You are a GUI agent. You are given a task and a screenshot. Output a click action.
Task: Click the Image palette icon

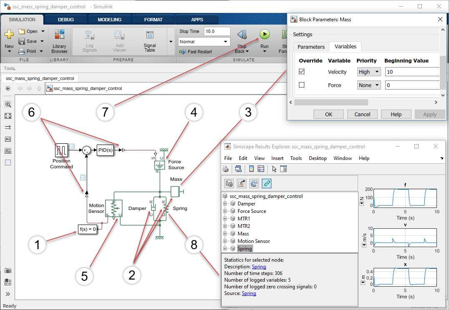click(8, 151)
